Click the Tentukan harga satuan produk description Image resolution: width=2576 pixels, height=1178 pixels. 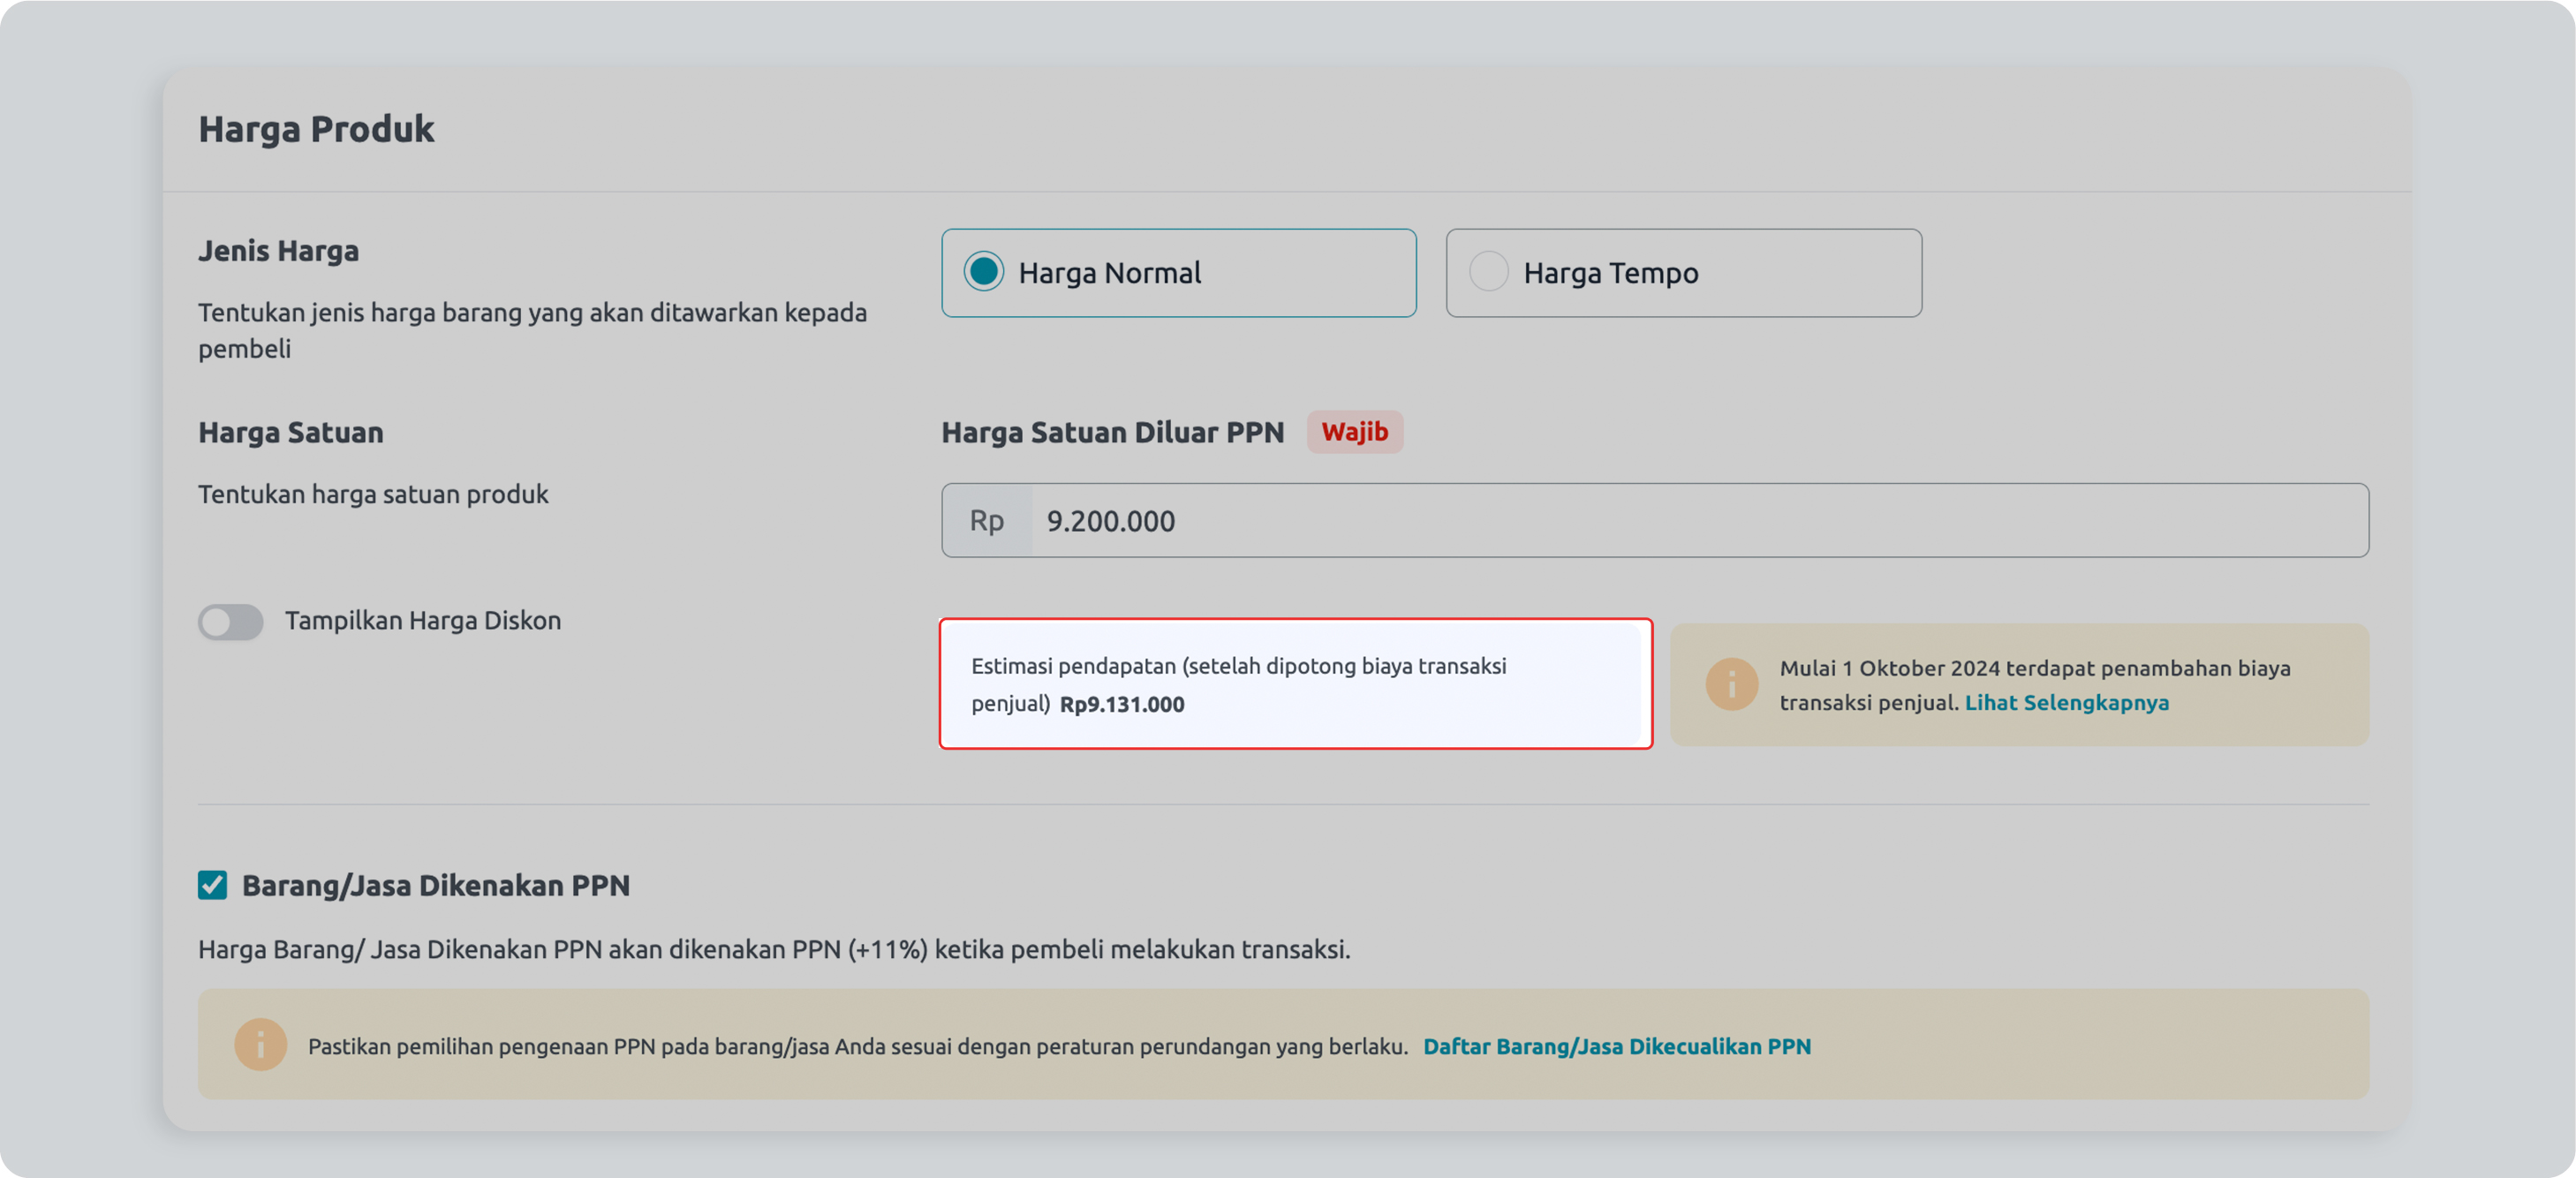[x=373, y=494]
